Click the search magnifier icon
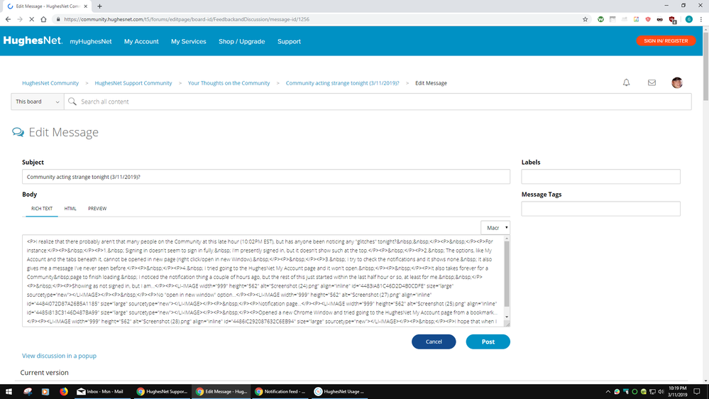The height and width of the screenshot is (399, 709). coord(72,102)
